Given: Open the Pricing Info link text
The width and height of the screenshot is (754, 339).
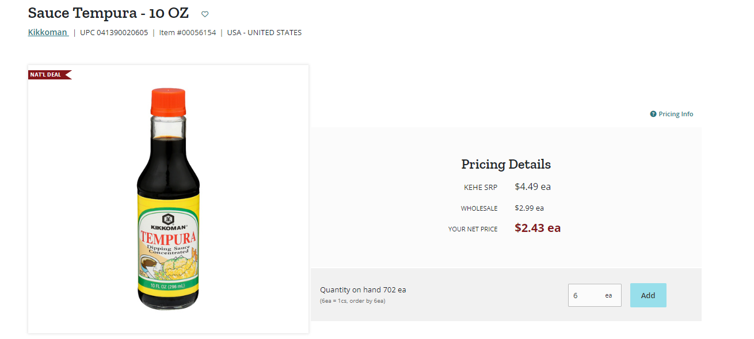Looking at the screenshot, I should click(x=676, y=114).
